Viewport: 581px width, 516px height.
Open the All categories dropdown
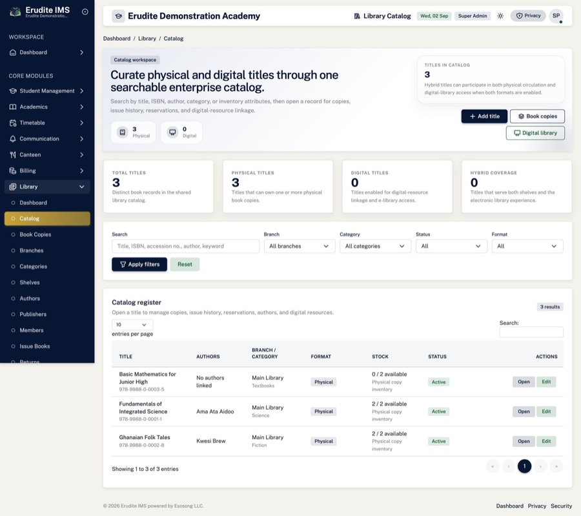pos(375,246)
